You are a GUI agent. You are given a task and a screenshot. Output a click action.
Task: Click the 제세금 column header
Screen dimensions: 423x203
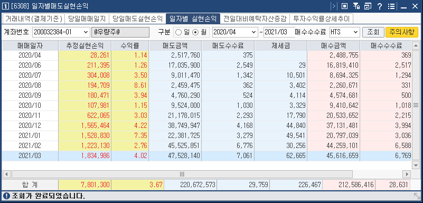click(x=281, y=46)
